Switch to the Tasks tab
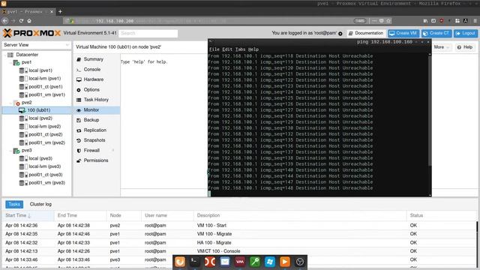 [x=14, y=204]
